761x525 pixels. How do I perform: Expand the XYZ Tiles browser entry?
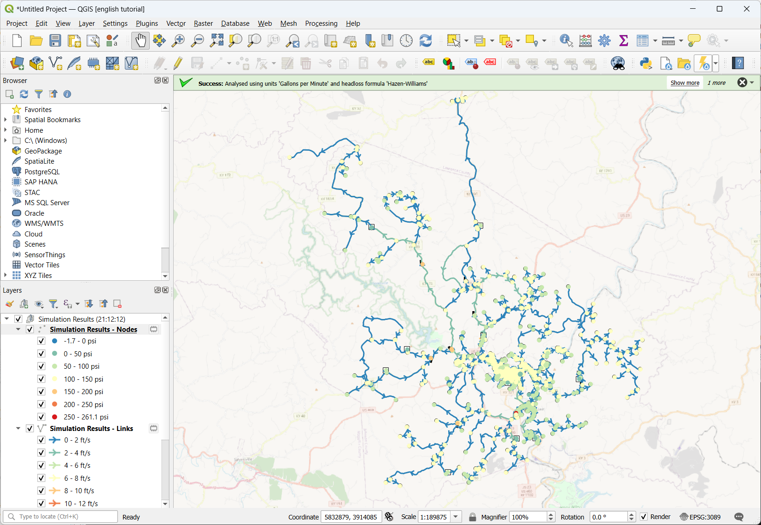6,276
